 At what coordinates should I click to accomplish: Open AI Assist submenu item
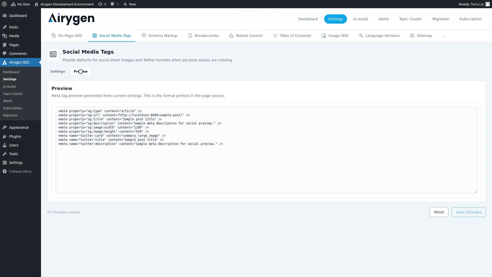click(x=9, y=87)
